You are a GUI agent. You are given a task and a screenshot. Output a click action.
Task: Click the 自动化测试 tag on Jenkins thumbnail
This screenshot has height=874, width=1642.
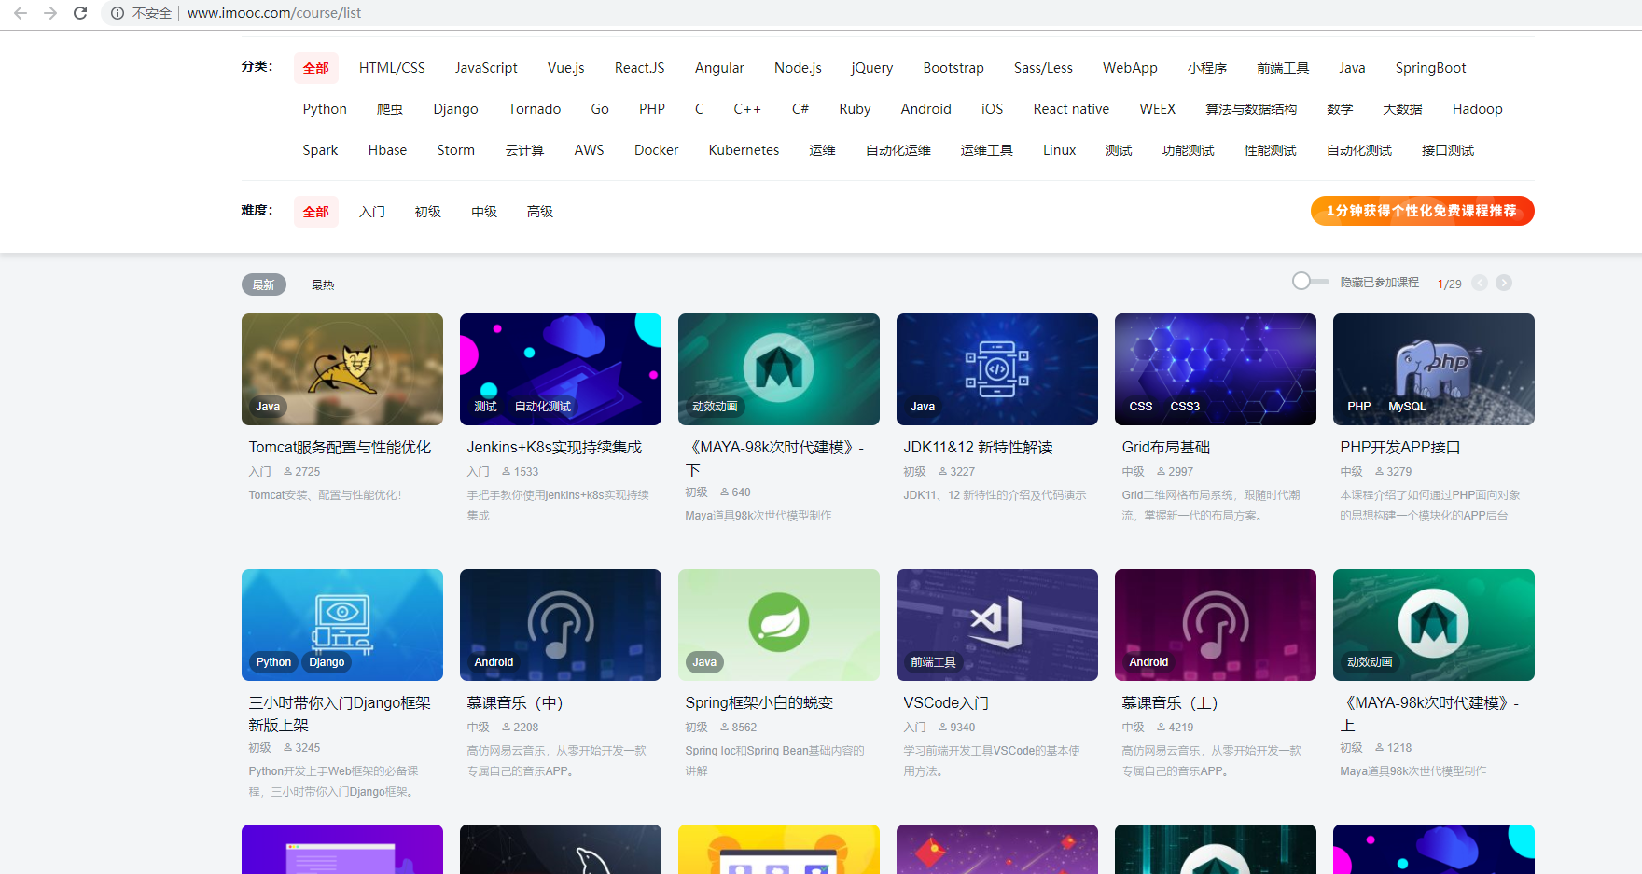click(x=543, y=407)
